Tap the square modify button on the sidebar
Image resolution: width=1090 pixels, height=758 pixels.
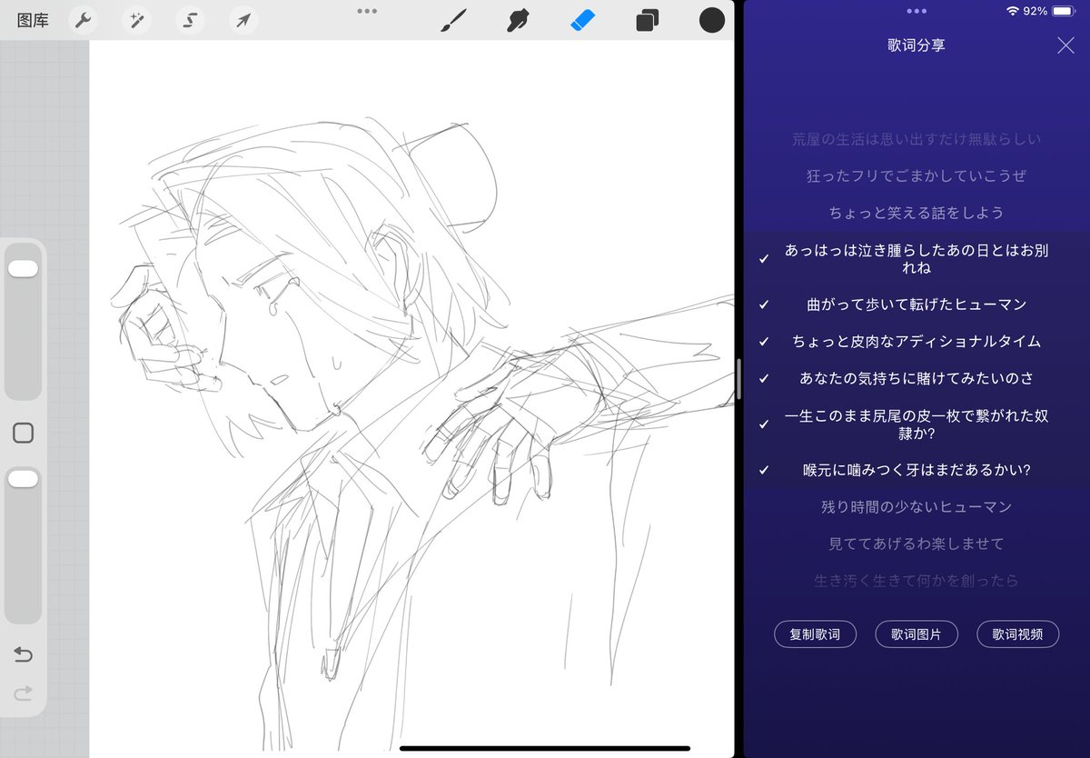[x=22, y=433]
